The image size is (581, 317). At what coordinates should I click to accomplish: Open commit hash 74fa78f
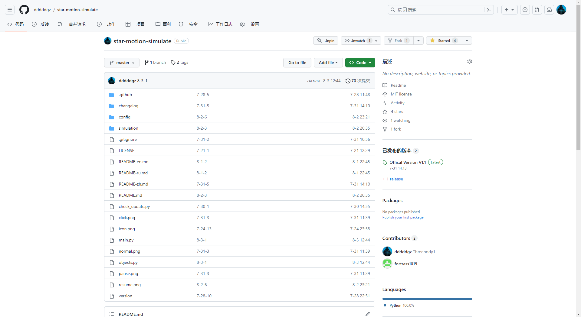(x=313, y=81)
